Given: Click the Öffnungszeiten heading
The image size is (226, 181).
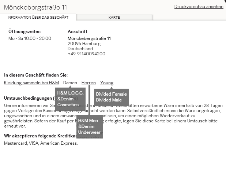Looking at the screenshot, I should click(x=25, y=32).
